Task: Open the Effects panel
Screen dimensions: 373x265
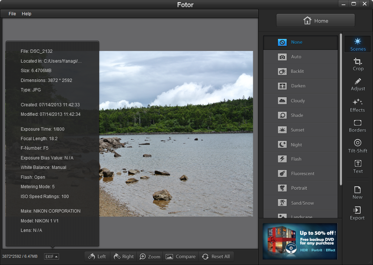Action: 357,106
